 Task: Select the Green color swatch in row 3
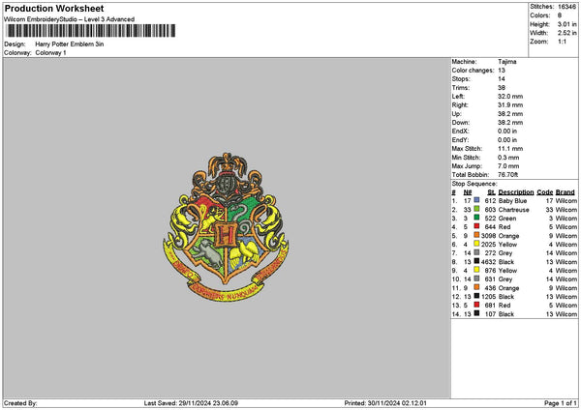476,218
